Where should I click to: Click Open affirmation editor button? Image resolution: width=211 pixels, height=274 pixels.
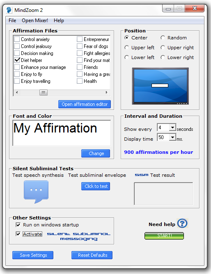click(85, 104)
